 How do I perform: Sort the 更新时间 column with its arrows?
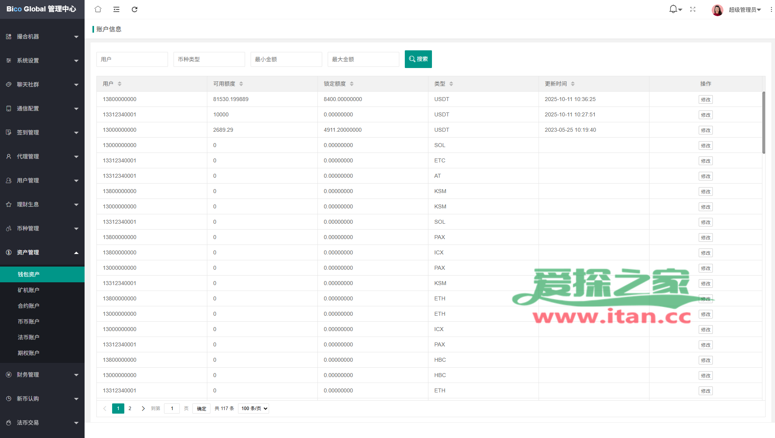pos(573,84)
